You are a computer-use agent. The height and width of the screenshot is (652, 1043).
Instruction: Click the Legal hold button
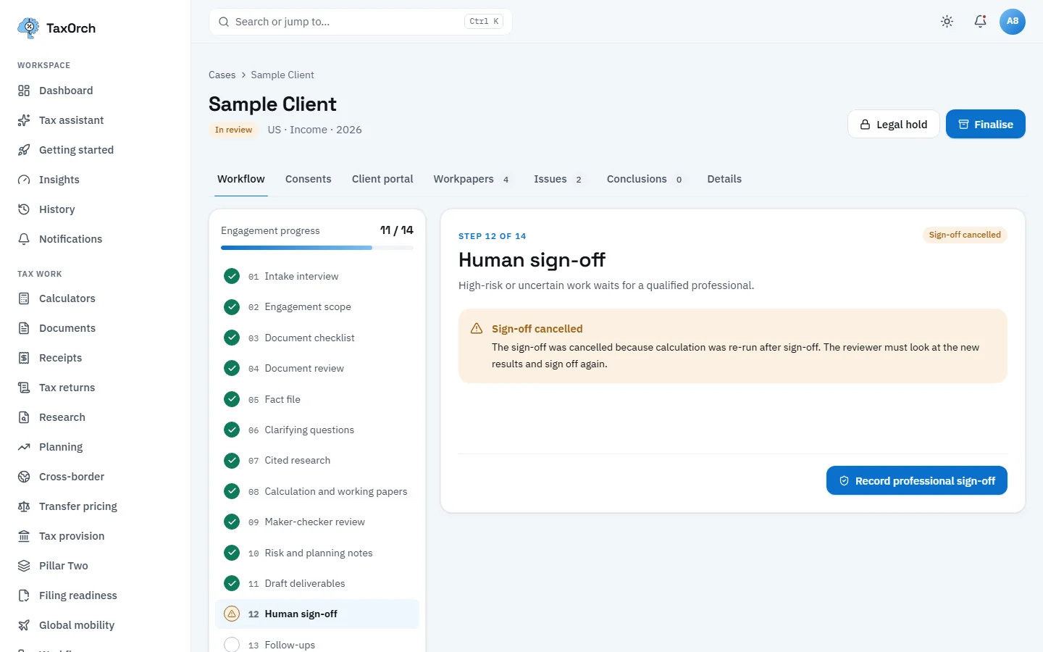[894, 124]
